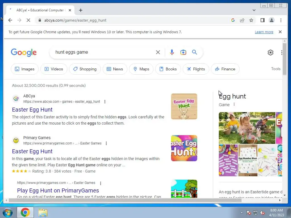The width and height of the screenshot is (291, 218).
Task: Open purple paper strips egg image
Action: [228, 160]
